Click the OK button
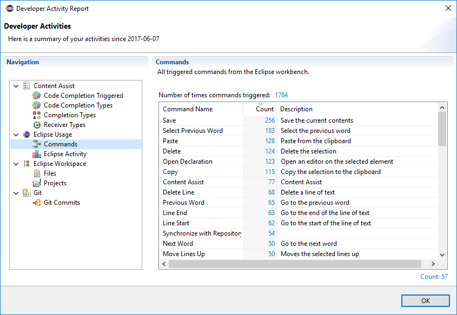457x315 pixels. [x=425, y=301]
